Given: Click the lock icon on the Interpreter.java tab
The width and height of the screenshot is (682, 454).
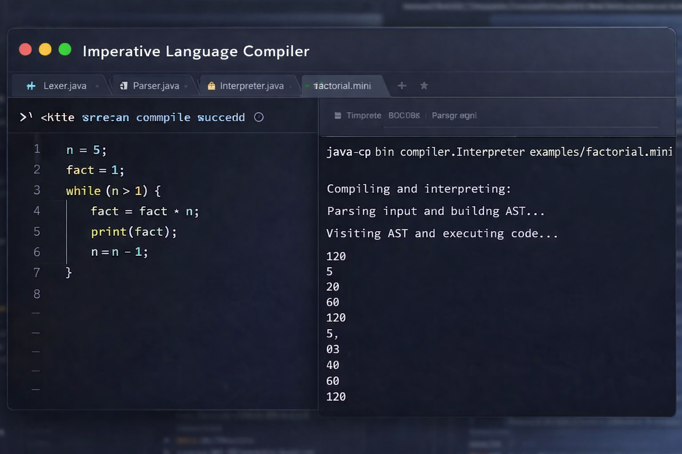Looking at the screenshot, I should pyautogui.click(x=211, y=85).
